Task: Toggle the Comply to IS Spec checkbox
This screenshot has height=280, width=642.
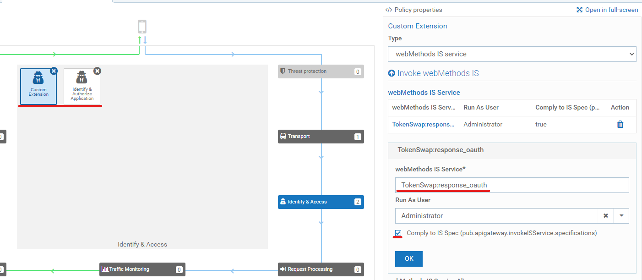Action: click(398, 233)
